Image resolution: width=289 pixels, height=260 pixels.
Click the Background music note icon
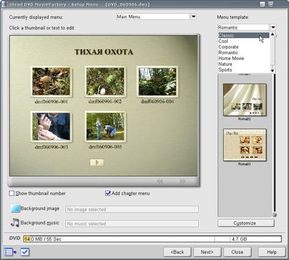pos(15,223)
